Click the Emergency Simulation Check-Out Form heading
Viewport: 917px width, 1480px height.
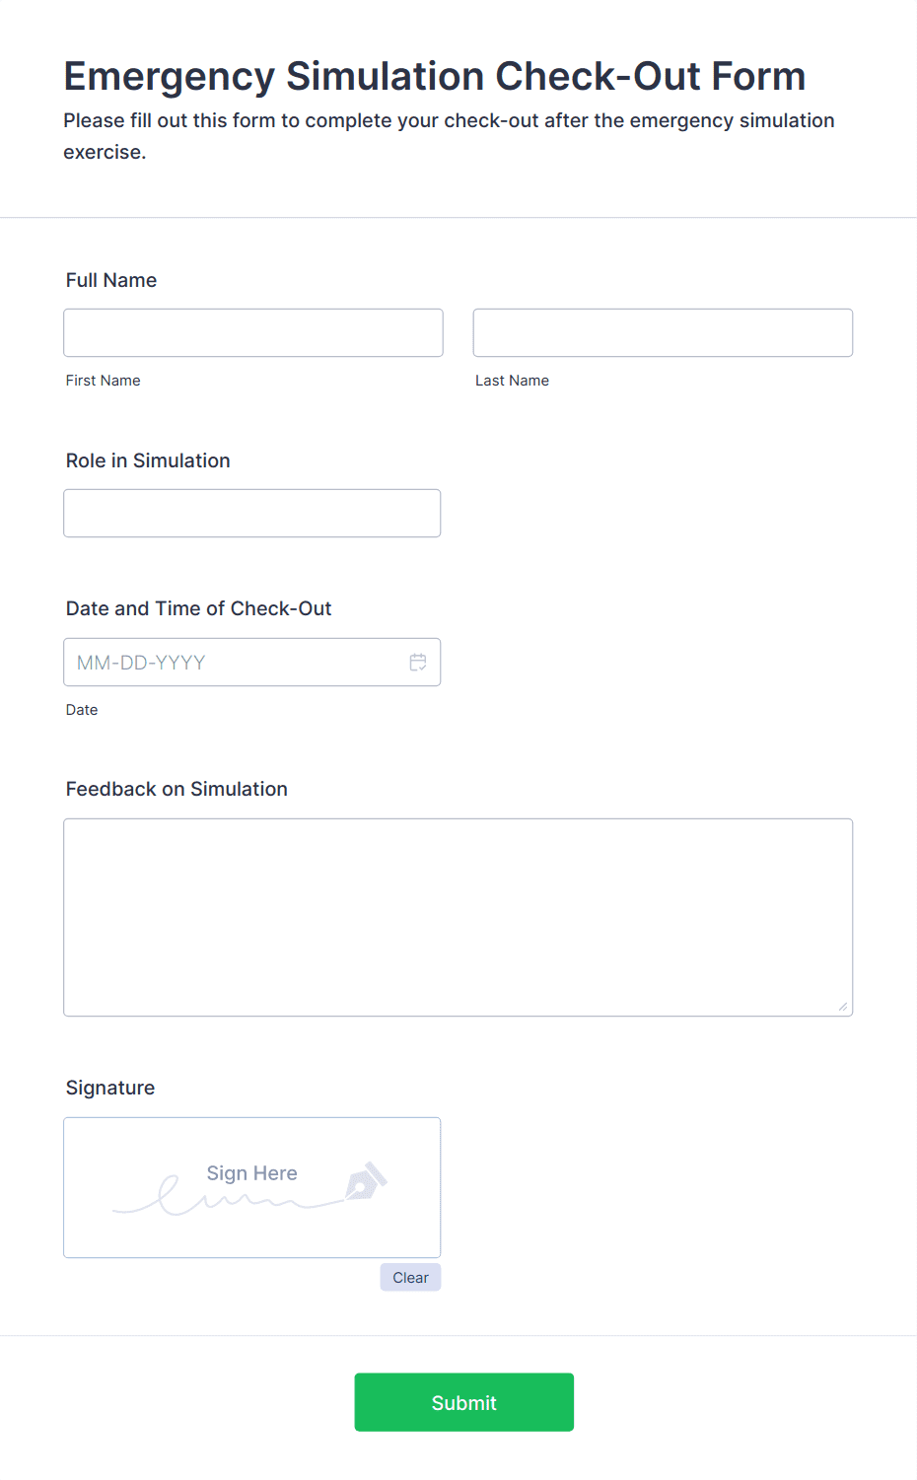coord(435,76)
